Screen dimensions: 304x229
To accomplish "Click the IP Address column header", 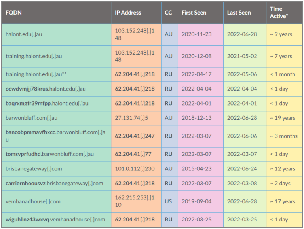I will pyautogui.click(x=128, y=13).
